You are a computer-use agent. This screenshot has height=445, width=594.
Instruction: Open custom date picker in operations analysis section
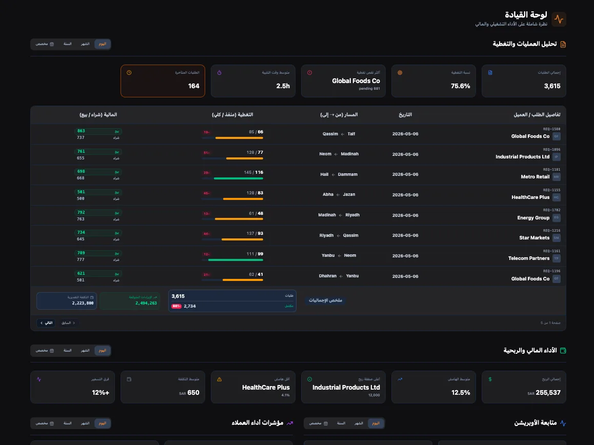click(45, 44)
